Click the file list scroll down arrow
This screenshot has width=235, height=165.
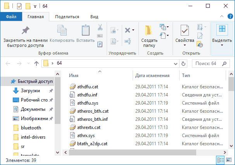click(x=231, y=146)
